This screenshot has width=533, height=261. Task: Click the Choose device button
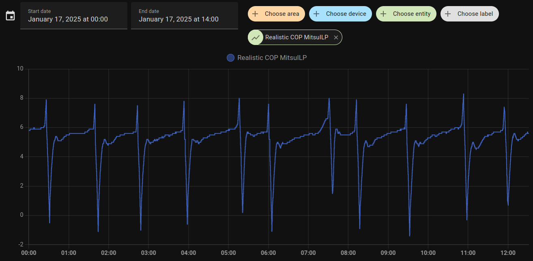pyautogui.click(x=340, y=14)
